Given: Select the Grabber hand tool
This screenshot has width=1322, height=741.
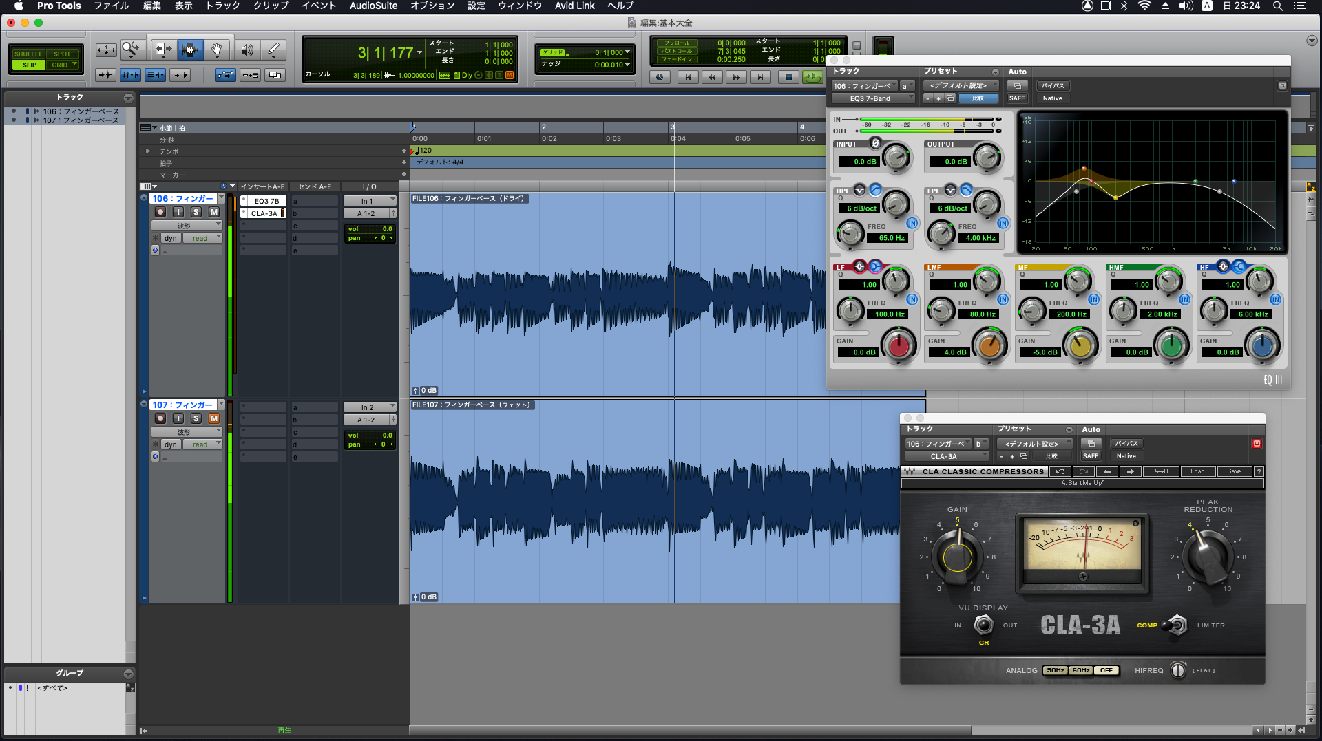Looking at the screenshot, I should [216, 50].
